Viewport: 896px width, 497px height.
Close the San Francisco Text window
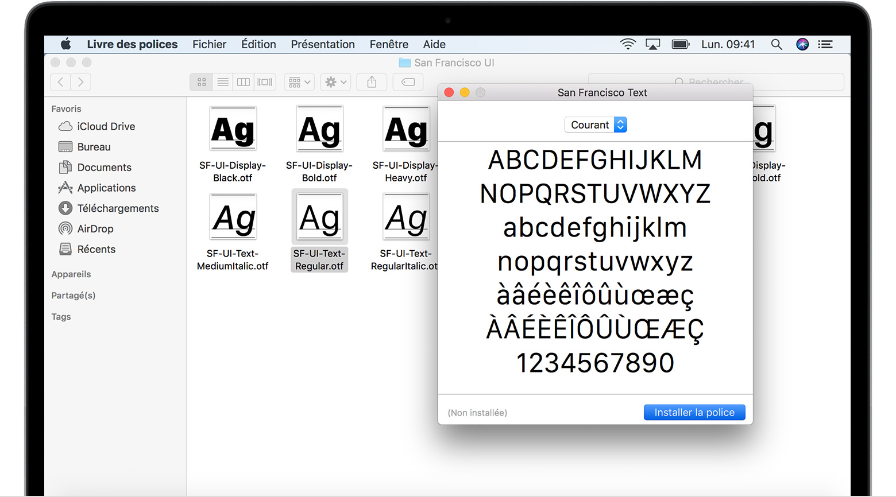coord(449,92)
